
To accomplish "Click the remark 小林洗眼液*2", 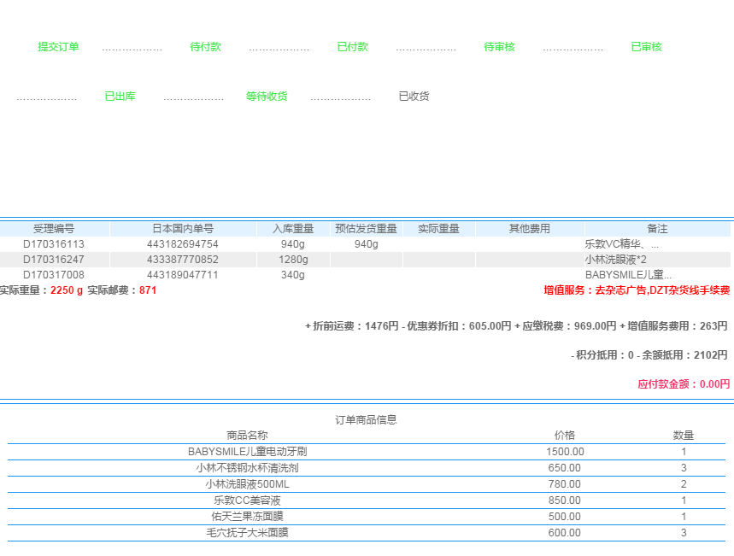I will 615,260.
